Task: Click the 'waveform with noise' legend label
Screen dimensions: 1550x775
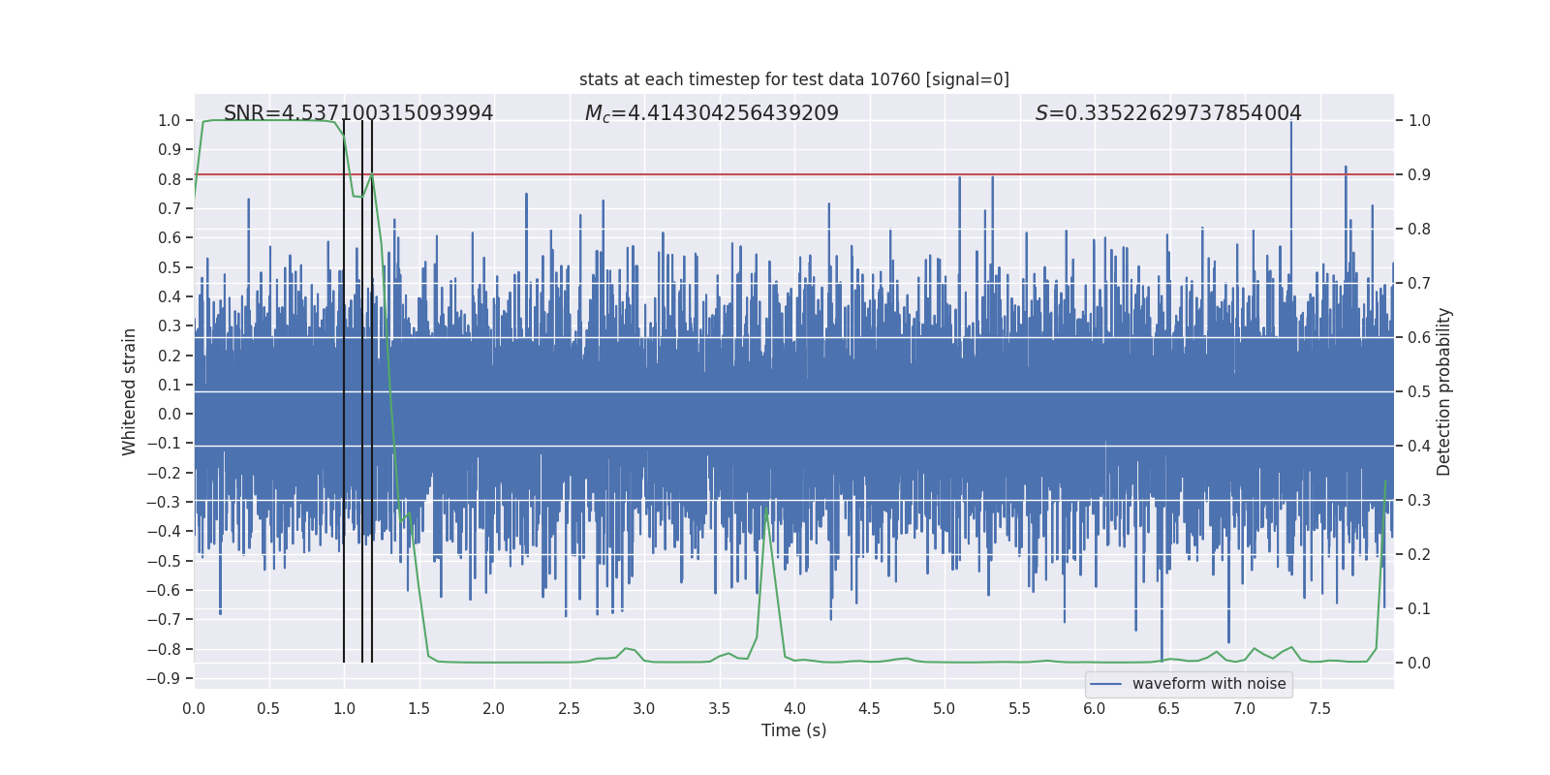Action: [x=1209, y=684]
